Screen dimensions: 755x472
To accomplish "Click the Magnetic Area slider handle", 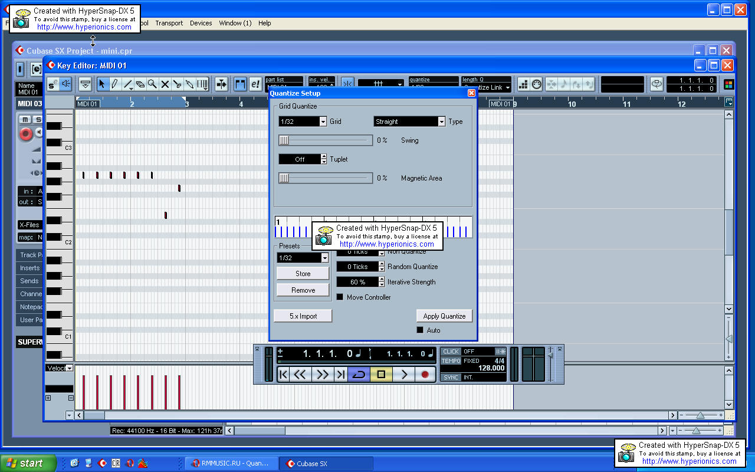I will point(284,178).
